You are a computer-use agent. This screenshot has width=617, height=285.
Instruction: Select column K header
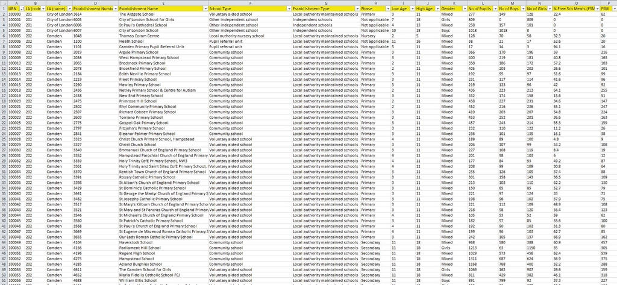454,3
